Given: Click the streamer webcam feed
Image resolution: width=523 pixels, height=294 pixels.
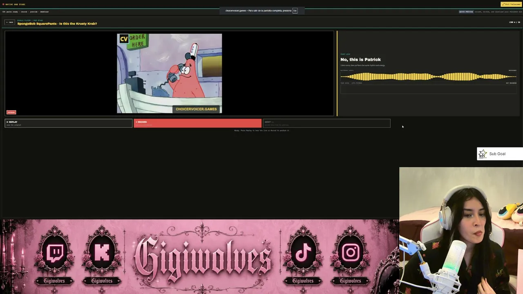Looking at the screenshot, I should [x=461, y=230].
